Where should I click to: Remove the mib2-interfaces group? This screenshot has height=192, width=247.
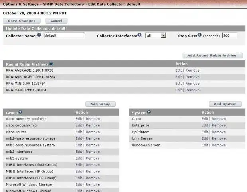93,152
